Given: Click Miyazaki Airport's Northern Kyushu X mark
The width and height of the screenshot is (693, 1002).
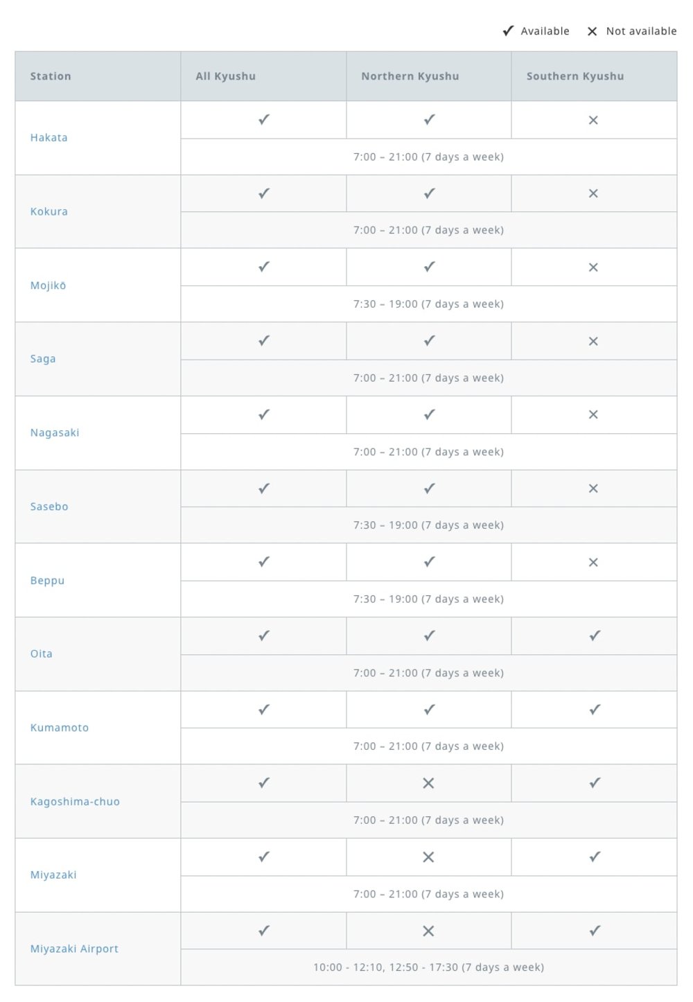Looking at the screenshot, I should point(428,931).
